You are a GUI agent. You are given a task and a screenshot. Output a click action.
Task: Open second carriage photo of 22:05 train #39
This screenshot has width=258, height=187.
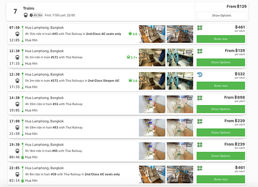coord(180,175)
